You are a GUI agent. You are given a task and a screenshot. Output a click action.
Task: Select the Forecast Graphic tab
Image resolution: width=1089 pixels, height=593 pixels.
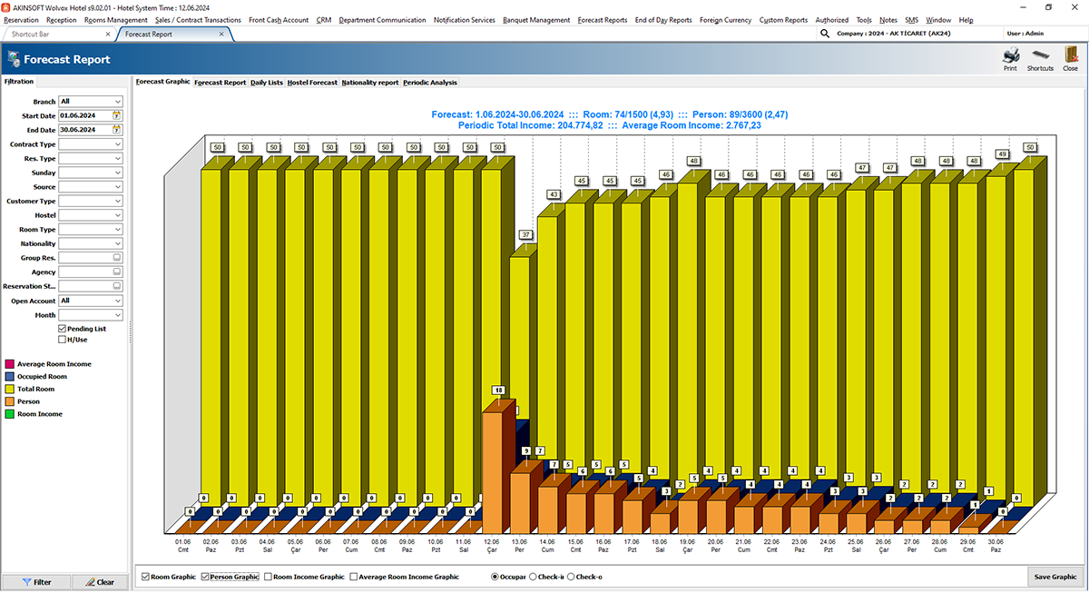point(163,82)
